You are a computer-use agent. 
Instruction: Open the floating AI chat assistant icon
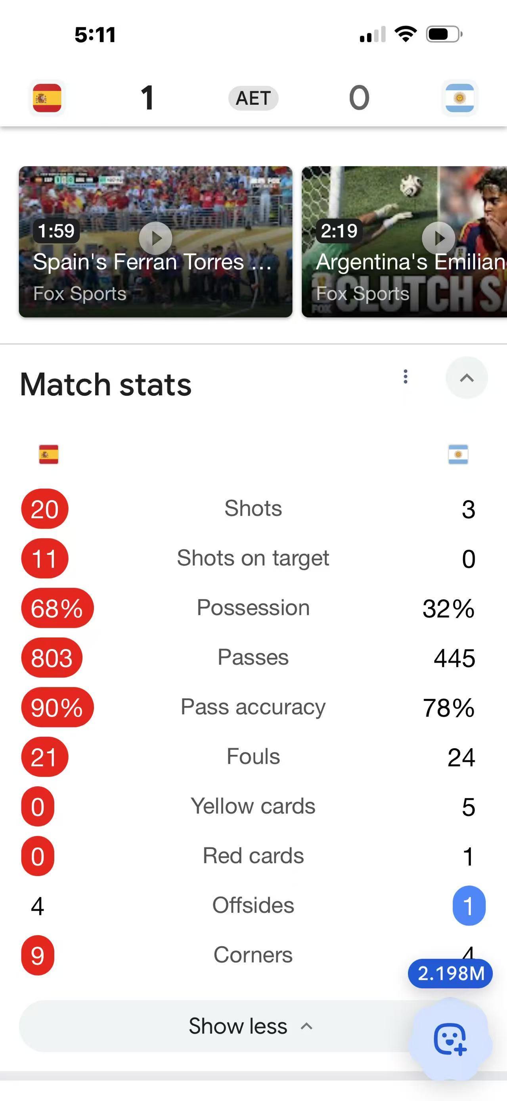tap(450, 1039)
